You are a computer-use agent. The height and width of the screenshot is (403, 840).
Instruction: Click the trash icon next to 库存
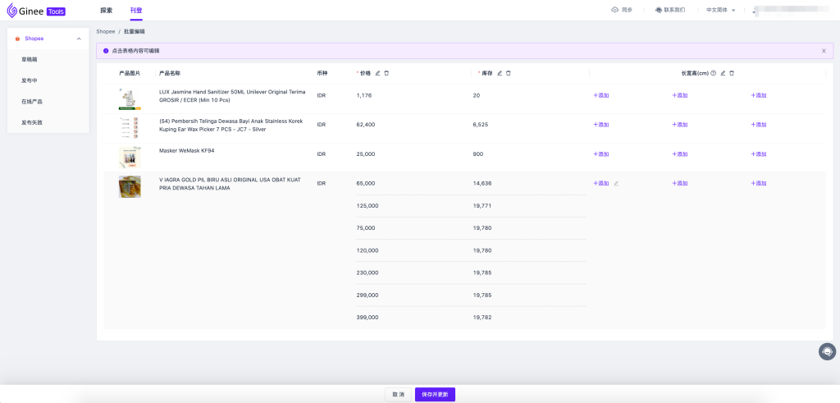point(509,73)
